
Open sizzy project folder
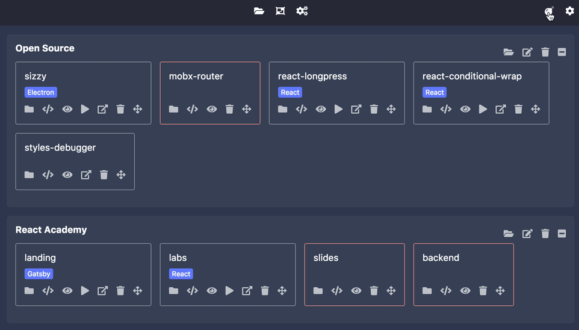(29, 109)
